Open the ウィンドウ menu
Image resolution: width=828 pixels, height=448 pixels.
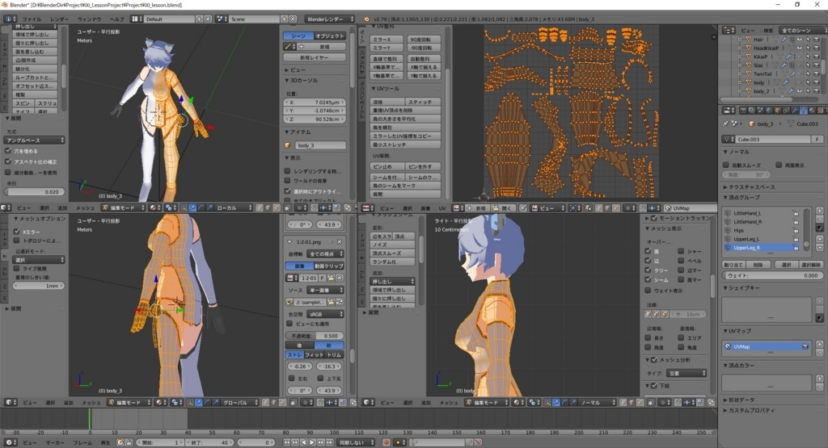[x=89, y=19]
